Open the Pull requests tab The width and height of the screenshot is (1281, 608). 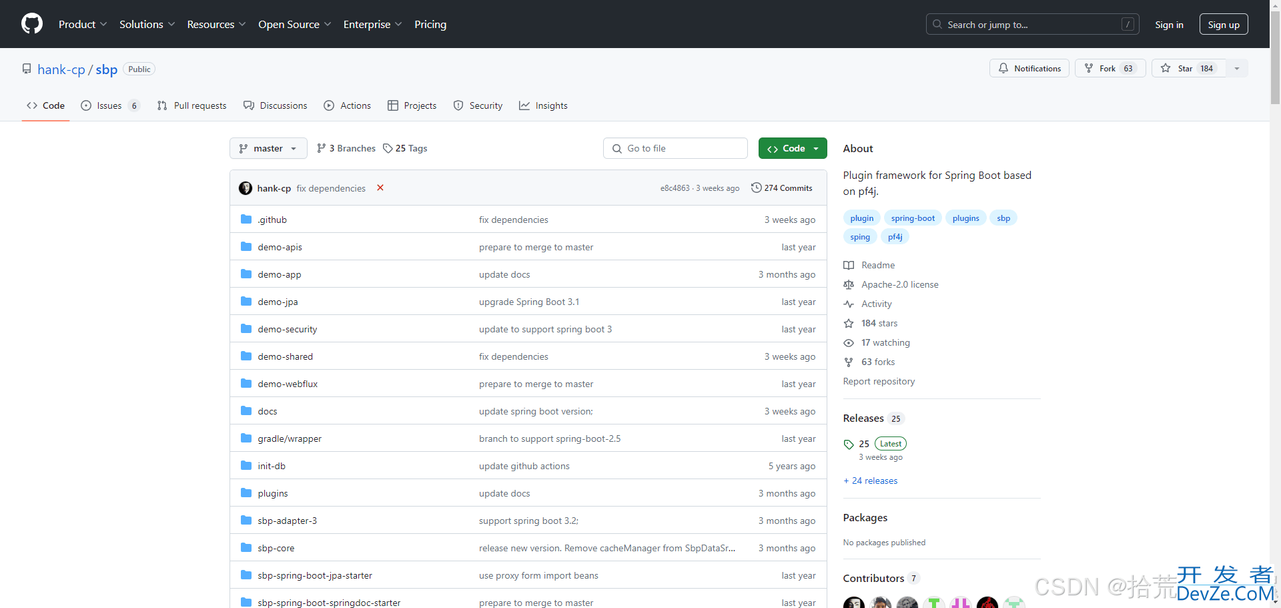click(x=192, y=105)
